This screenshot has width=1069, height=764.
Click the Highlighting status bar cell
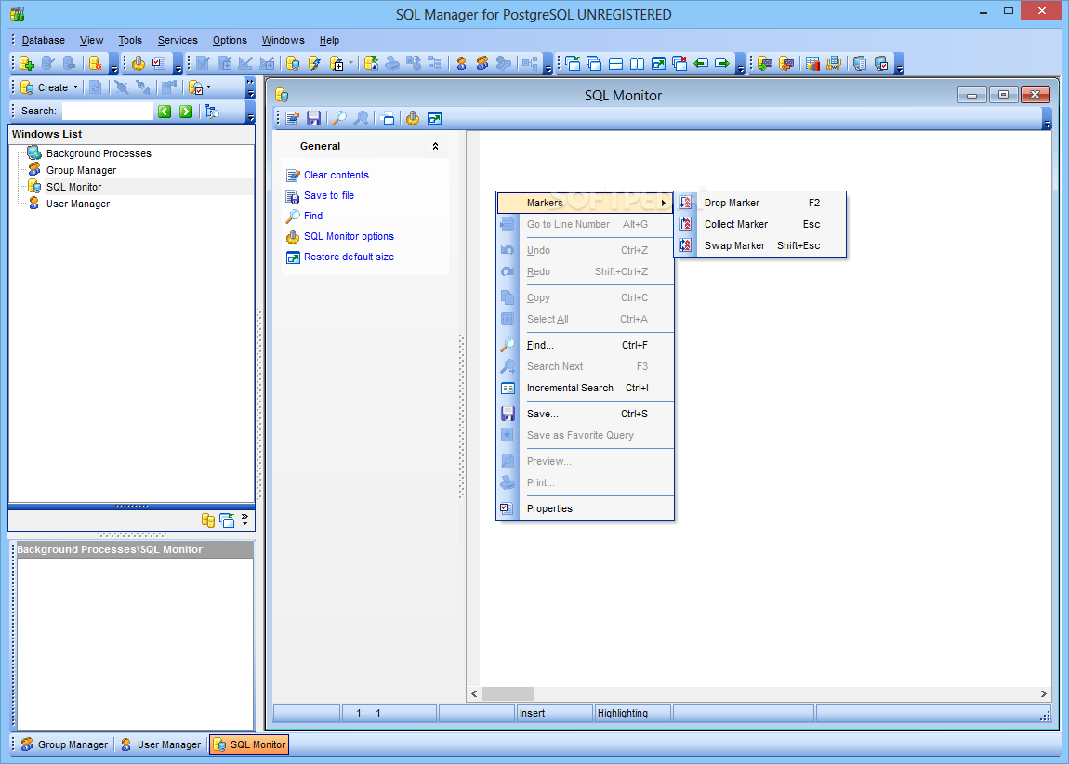[633, 713]
